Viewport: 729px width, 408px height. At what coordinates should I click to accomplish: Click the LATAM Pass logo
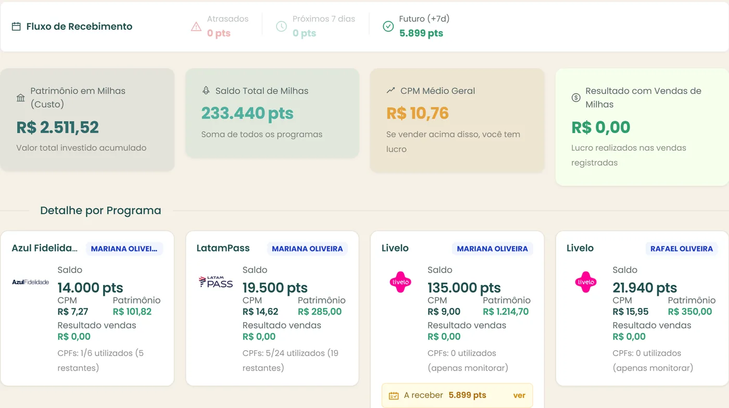click(216, 282)
